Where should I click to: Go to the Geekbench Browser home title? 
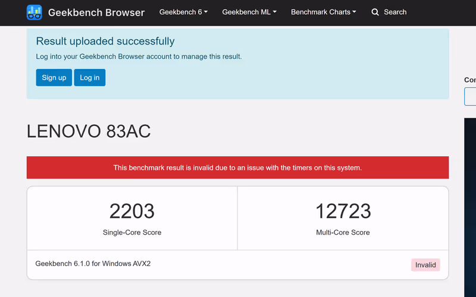(x=96, y=12)
